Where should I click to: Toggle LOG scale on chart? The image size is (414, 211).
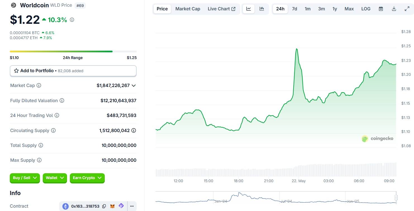(366, 9)
